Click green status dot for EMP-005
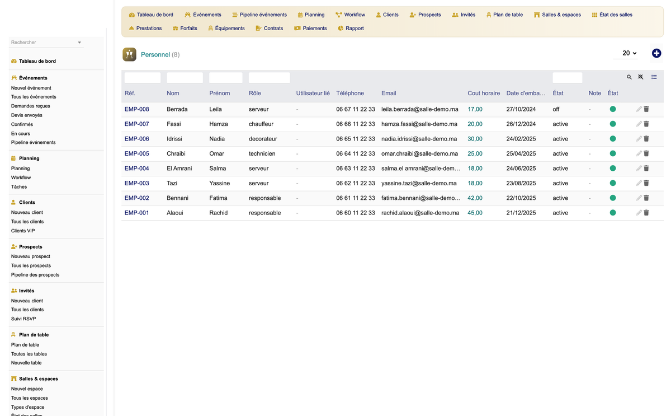Screen dimensions: 671x416 [613, 153]
